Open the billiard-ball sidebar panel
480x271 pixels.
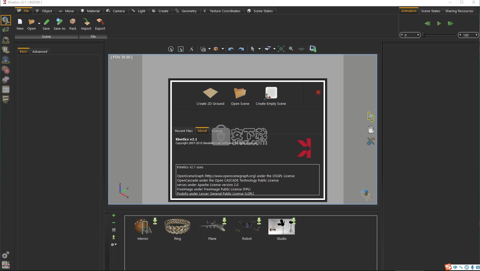6,40
